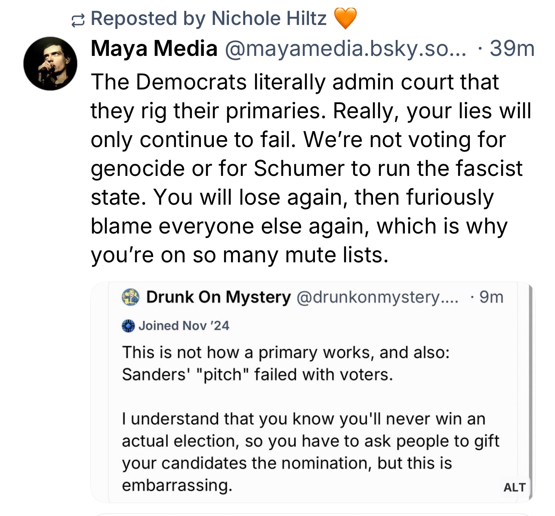The height and width of the screenshot is (516, 555).
Task: Click the orange heart emoji
Action: 345,18
